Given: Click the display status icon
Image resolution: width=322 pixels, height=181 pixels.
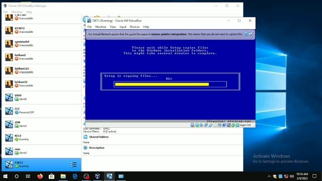Looking at the screenshot, I should pos(219,125).
